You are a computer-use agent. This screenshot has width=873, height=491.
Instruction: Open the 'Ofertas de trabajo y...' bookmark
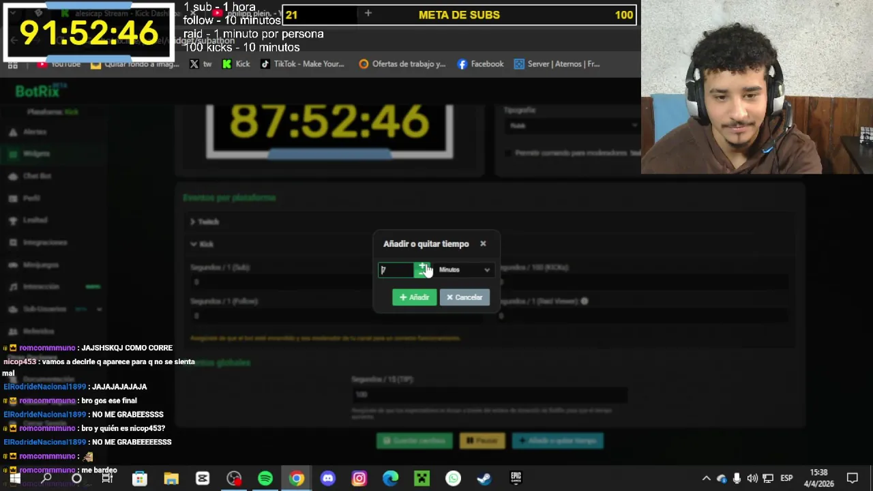402,64
